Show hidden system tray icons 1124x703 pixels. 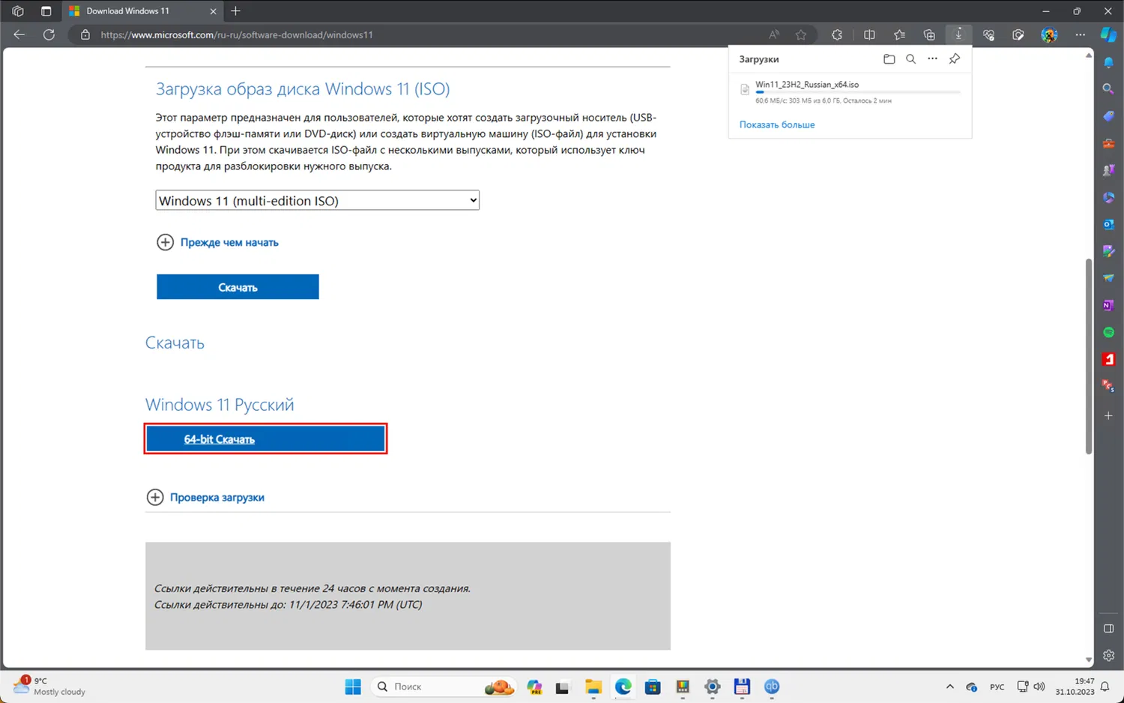949,687
